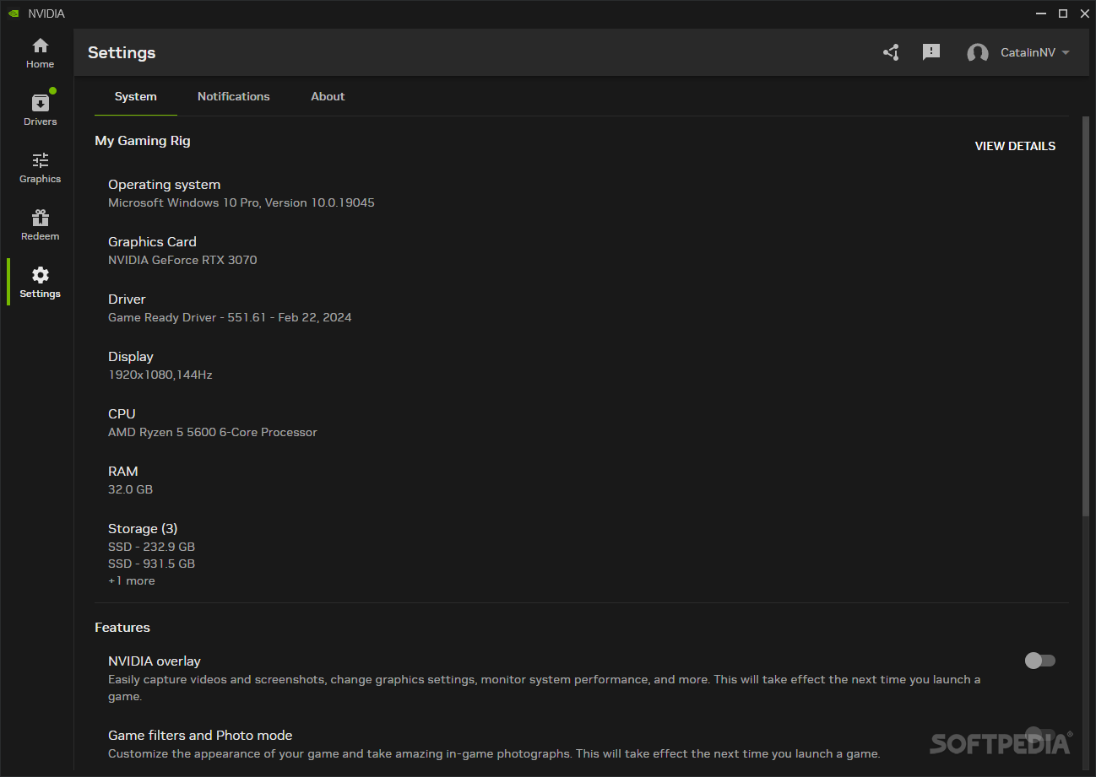Open the Redeem gift icon
Screen dimensions: 1096x777
pos(41,218)
